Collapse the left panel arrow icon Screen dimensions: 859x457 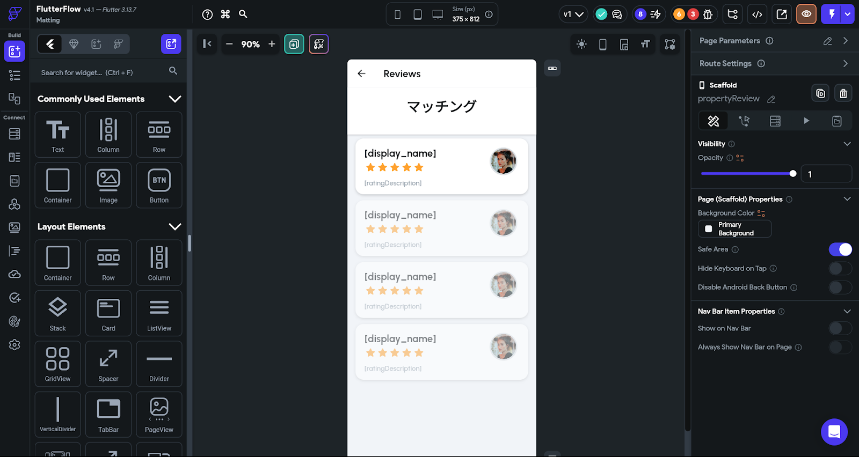click(x=207, y=44)
